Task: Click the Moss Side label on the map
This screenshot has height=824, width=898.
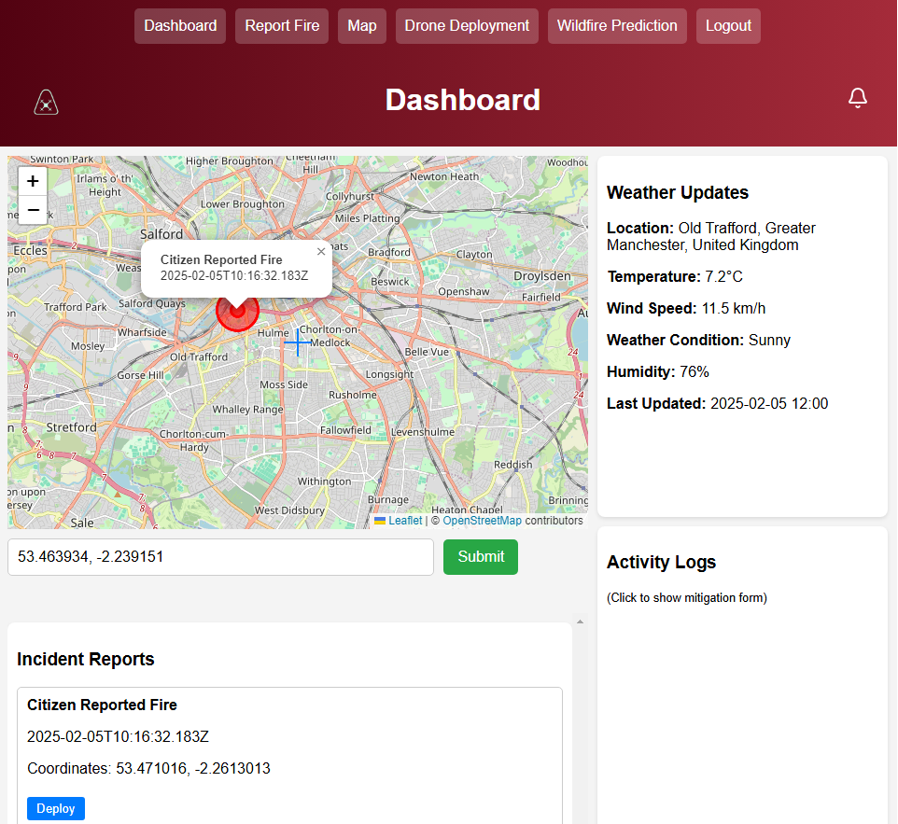Action: pos(284,384)
